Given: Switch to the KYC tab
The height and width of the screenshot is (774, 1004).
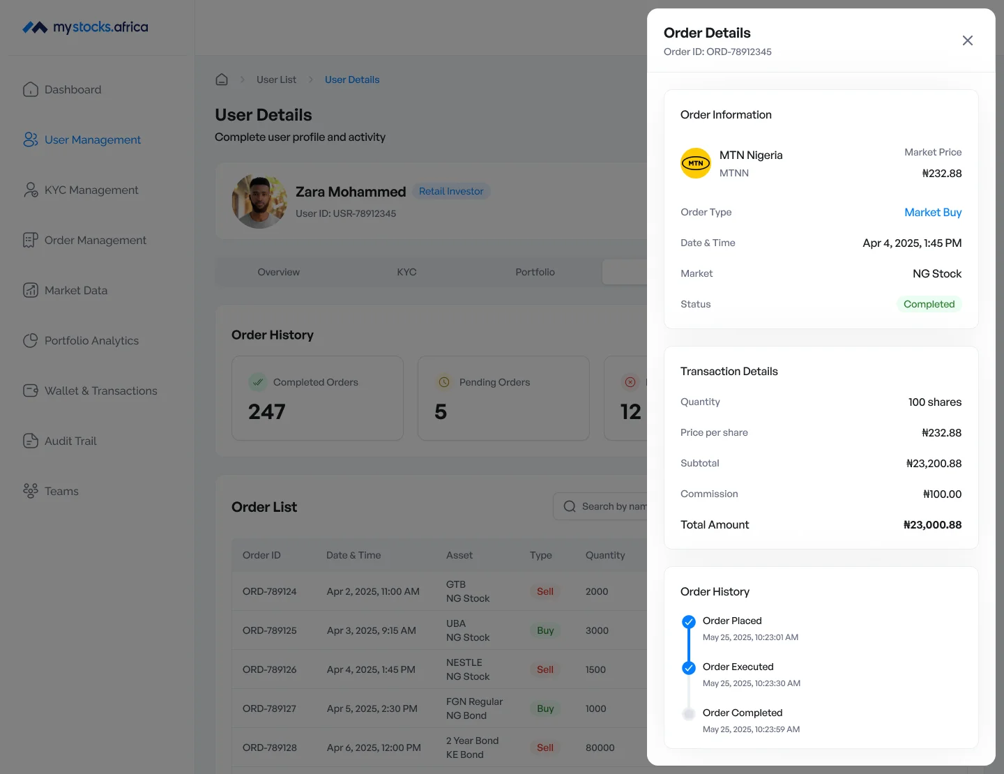Looking at the screenshot, I should [x=407, y=272].
